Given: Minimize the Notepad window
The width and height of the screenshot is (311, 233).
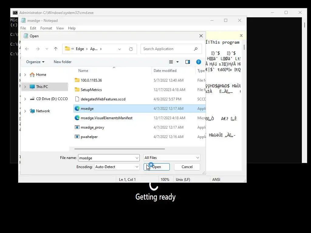Looking at the screenshot, I should coord(212,20).
